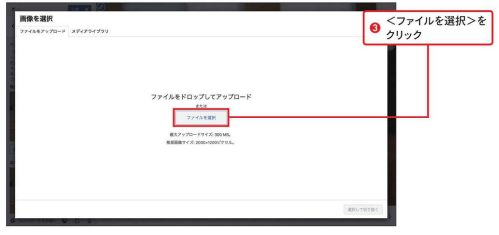Click the 画像を選択 dialog title
Viewport: 499px width, 235px height.
37,18
